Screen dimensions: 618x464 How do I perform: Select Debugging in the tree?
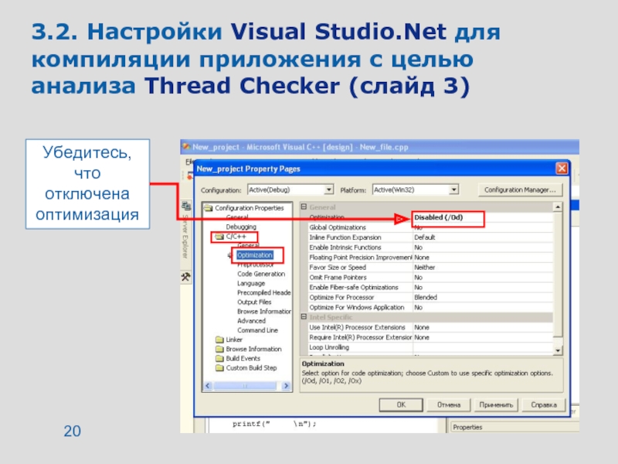click(x=241, y=227)
